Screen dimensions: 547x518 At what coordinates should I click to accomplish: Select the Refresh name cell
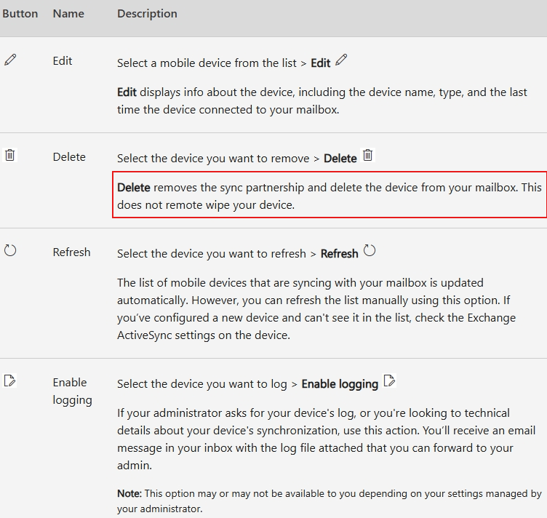tap(71, 252)
